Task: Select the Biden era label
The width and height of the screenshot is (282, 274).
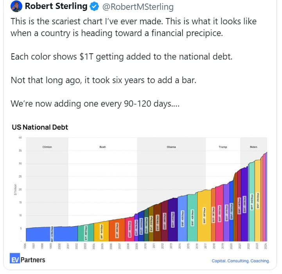Action: pos(253,147)
